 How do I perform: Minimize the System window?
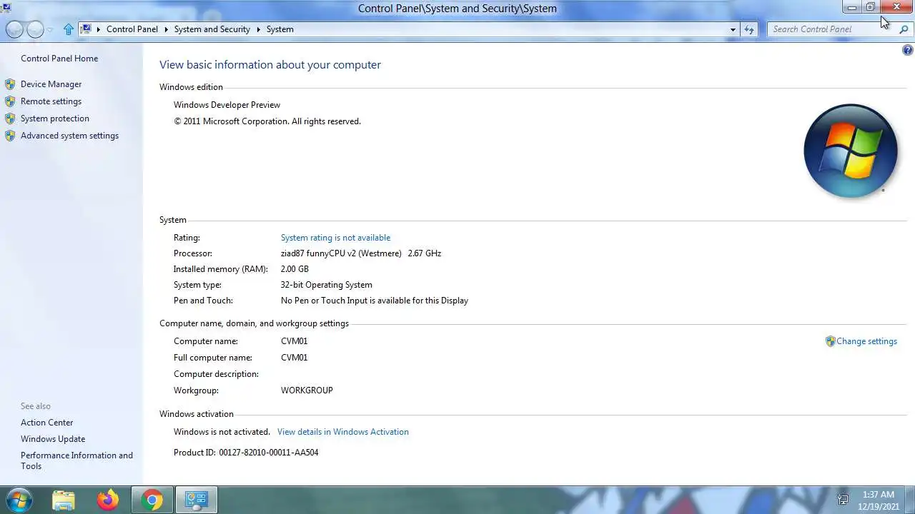tap(852, 7)
